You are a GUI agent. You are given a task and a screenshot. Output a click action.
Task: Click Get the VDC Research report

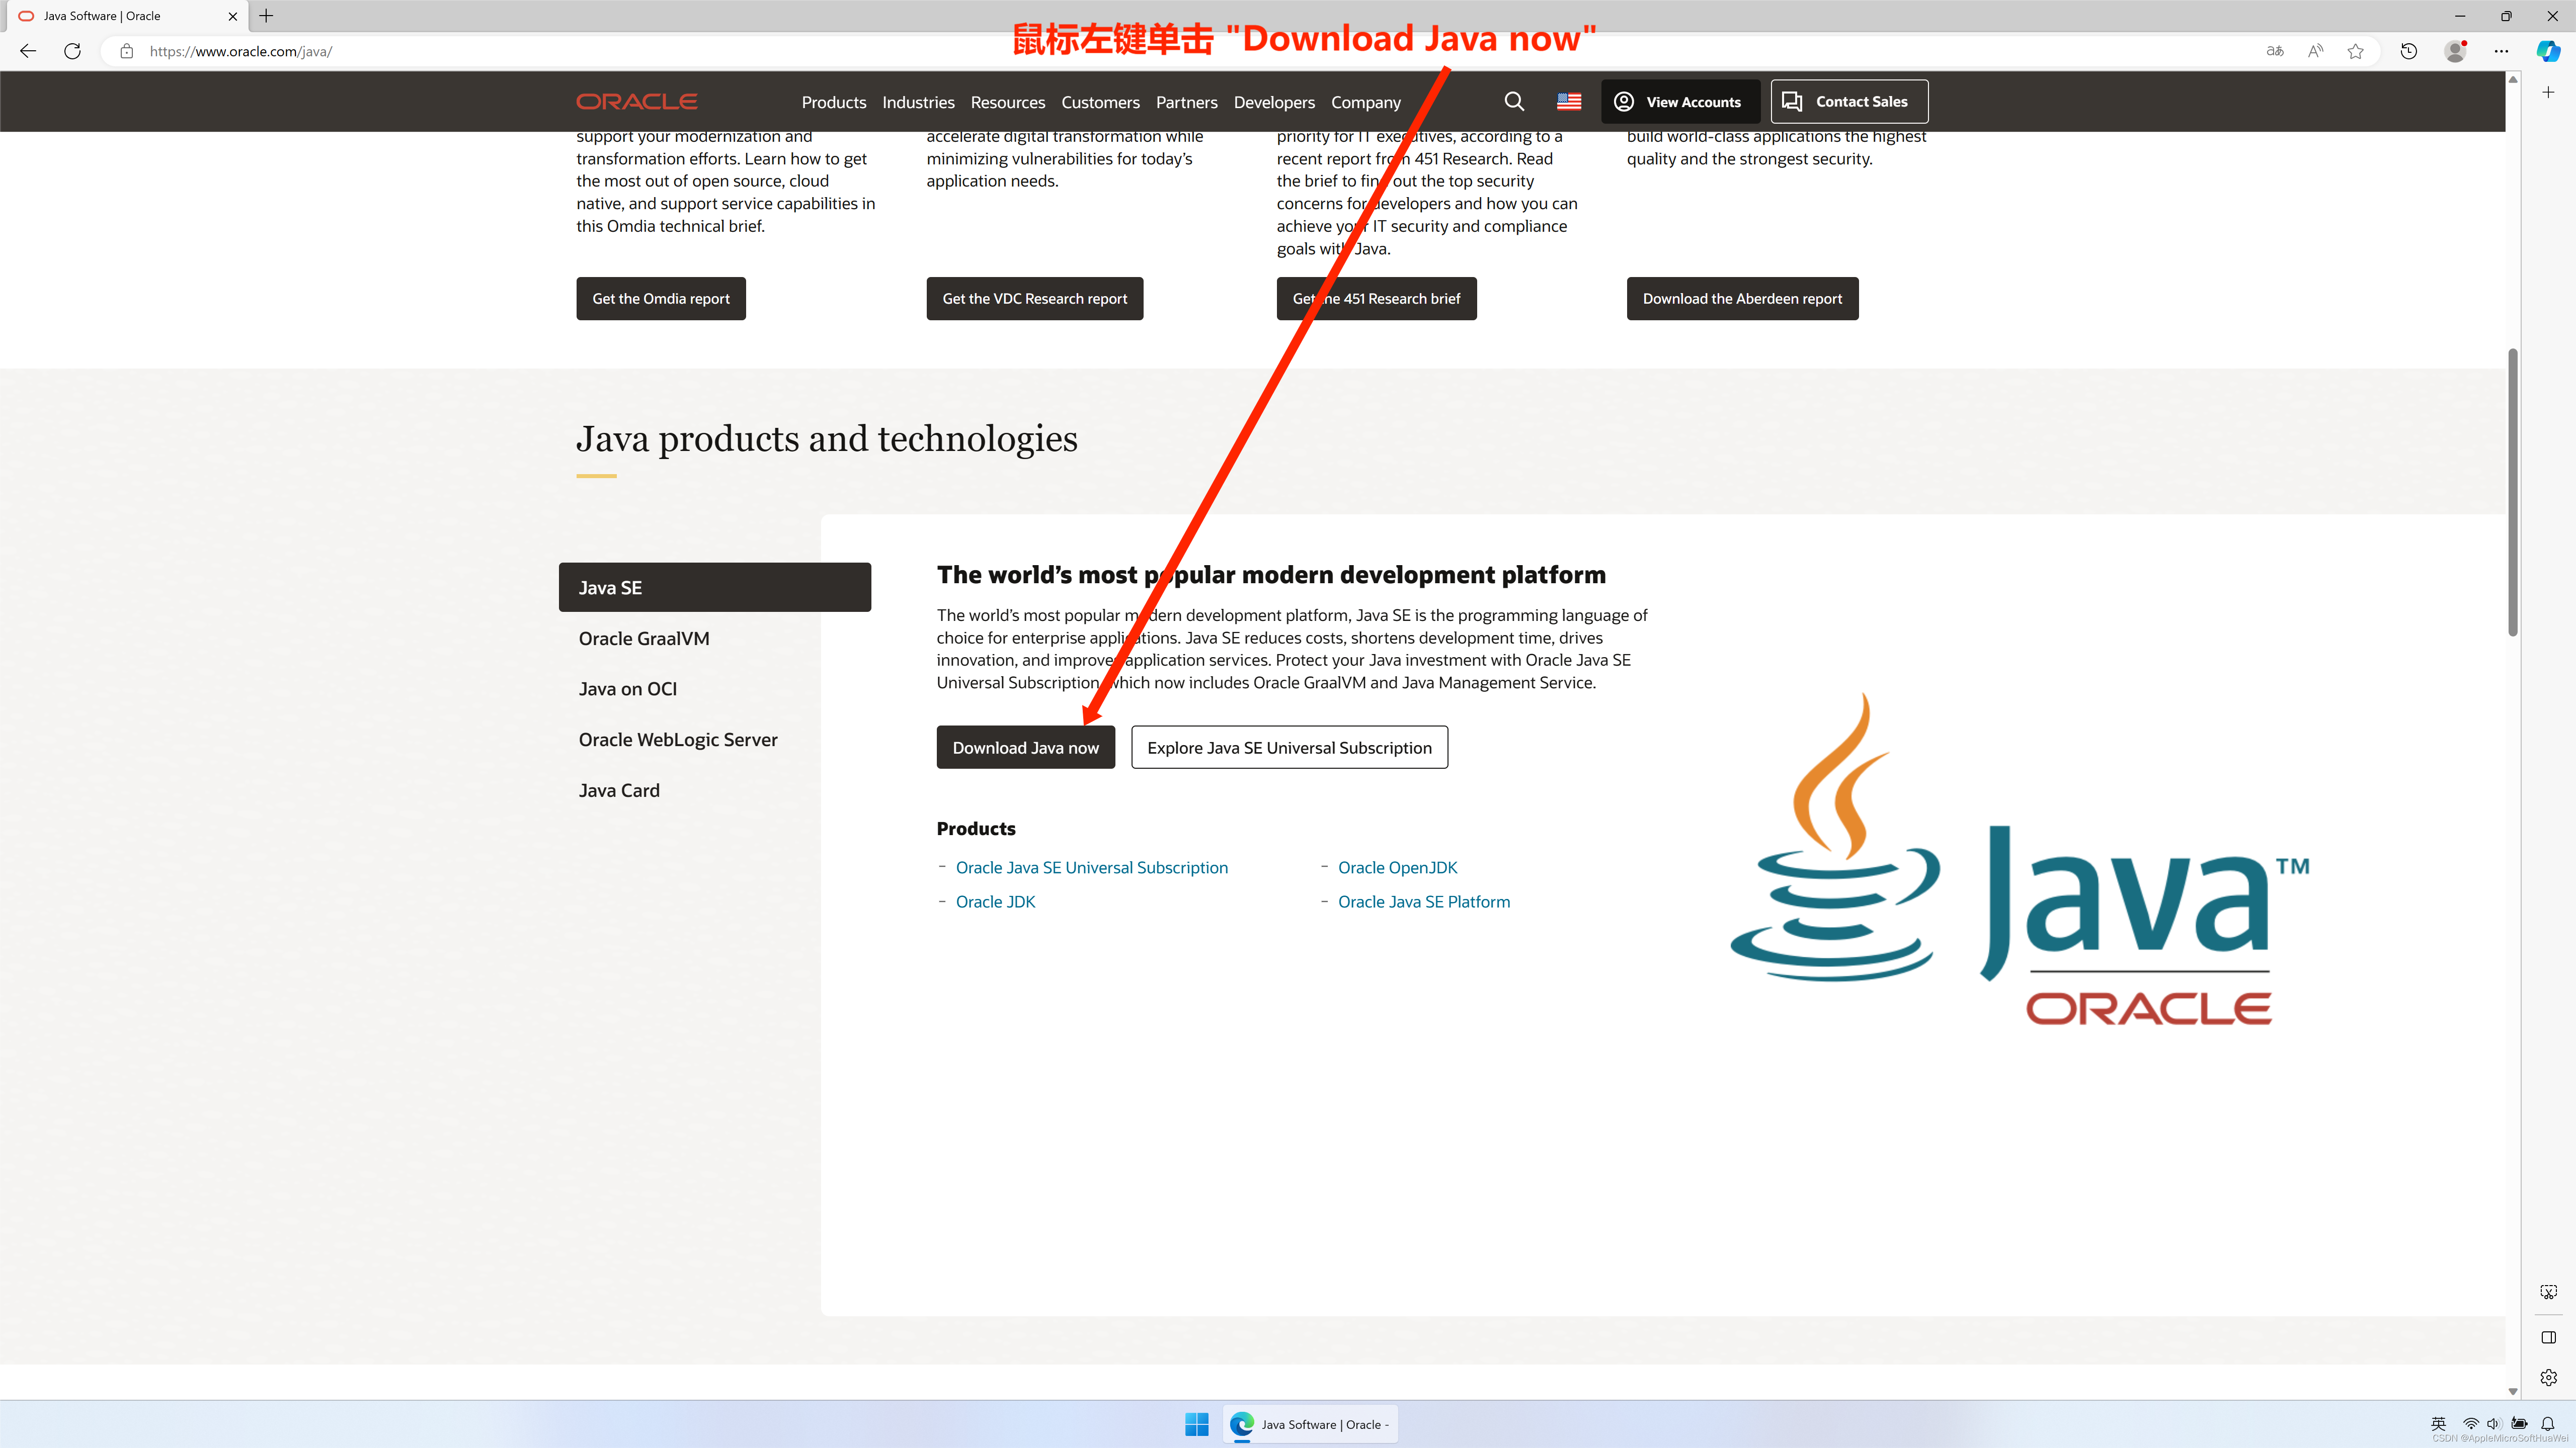(1034, 298)
